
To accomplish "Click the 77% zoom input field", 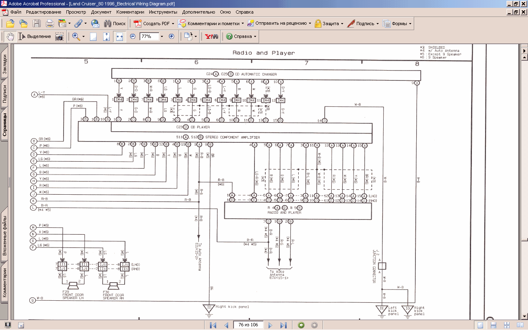I will (148, 36).
